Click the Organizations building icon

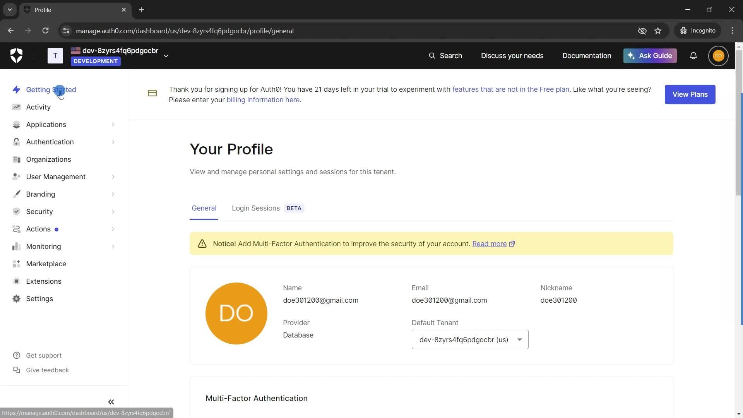16,159
